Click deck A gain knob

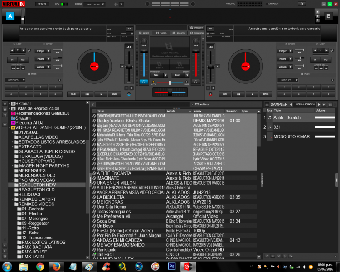coord(144,41)
